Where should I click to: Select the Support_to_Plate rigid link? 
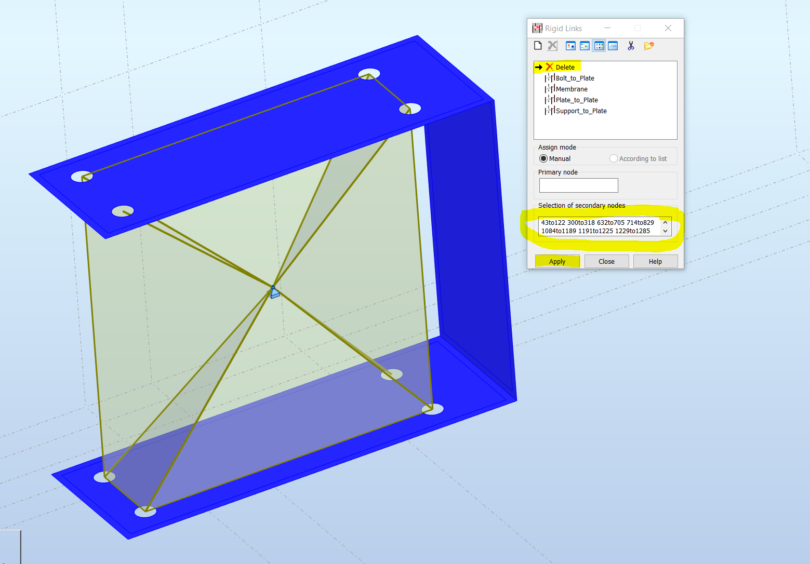[x=581, y=111]
